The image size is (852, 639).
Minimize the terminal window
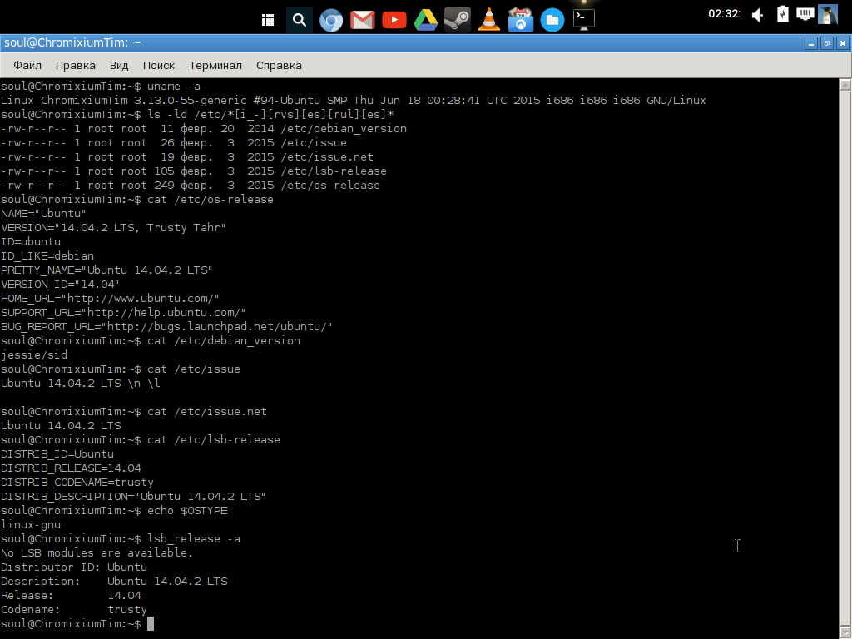tap(811, 43)
